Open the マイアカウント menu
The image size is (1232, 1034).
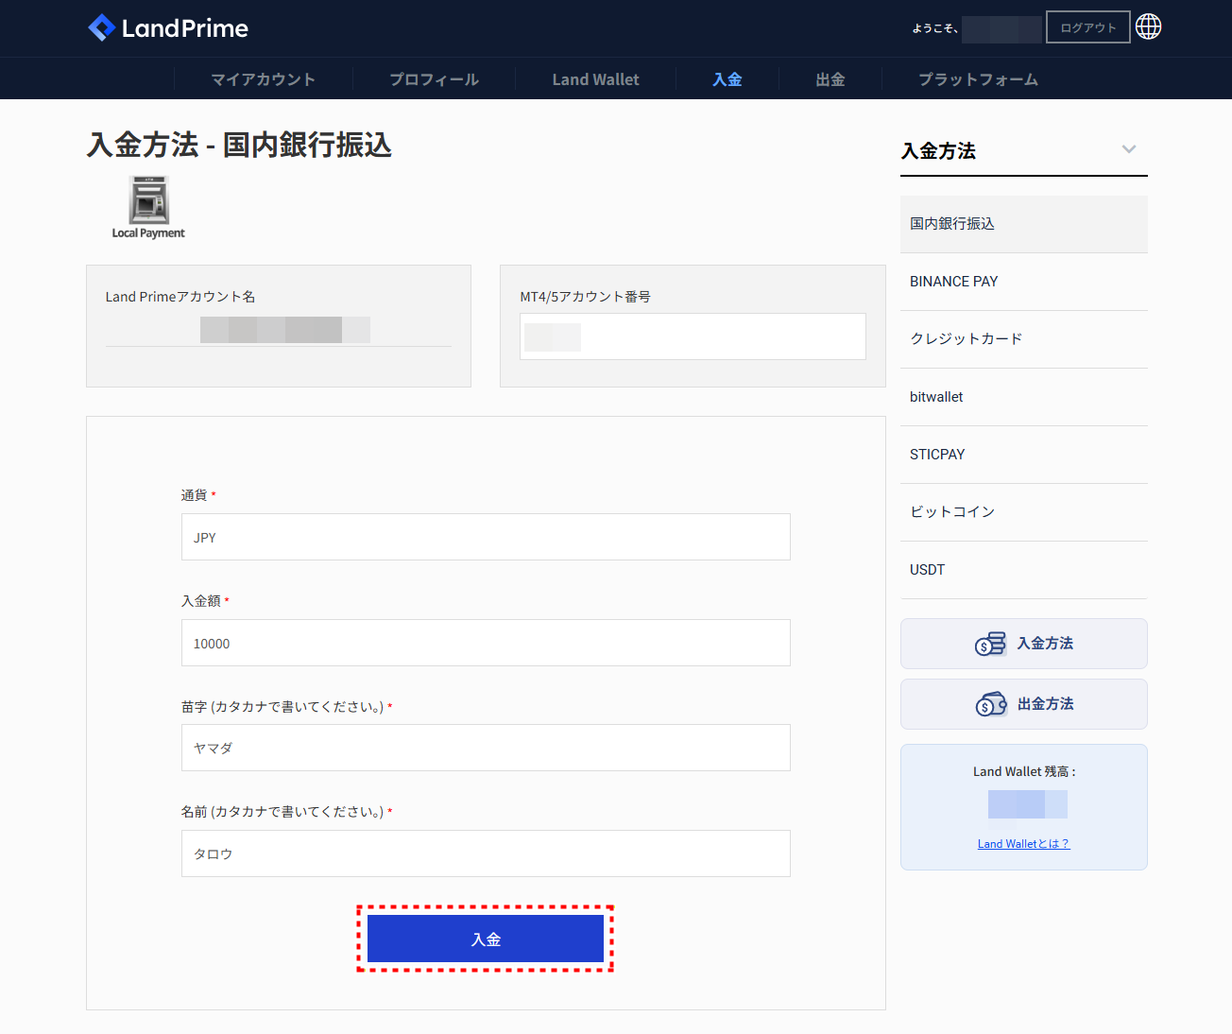tap(264, 79)
